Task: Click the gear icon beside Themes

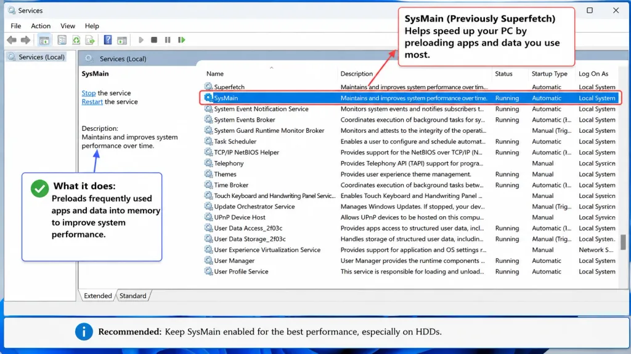Action: (x=208, y=173)
